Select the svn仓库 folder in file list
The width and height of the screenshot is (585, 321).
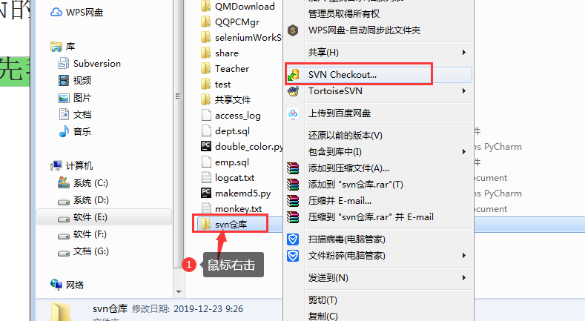click(x=231, y=225)
